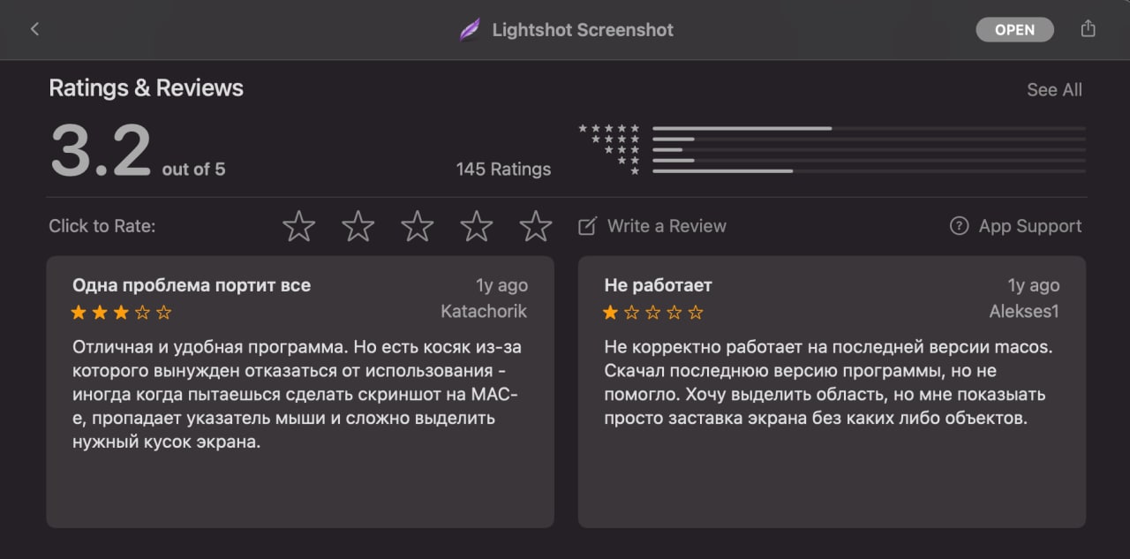Click the Write a Review link
Image resolution: width=1130 pixels, height=559 pixels.
click(667, 226)
